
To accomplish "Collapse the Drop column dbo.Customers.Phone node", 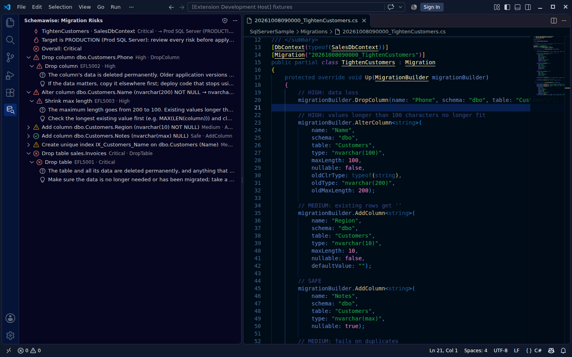I will 29,58.
